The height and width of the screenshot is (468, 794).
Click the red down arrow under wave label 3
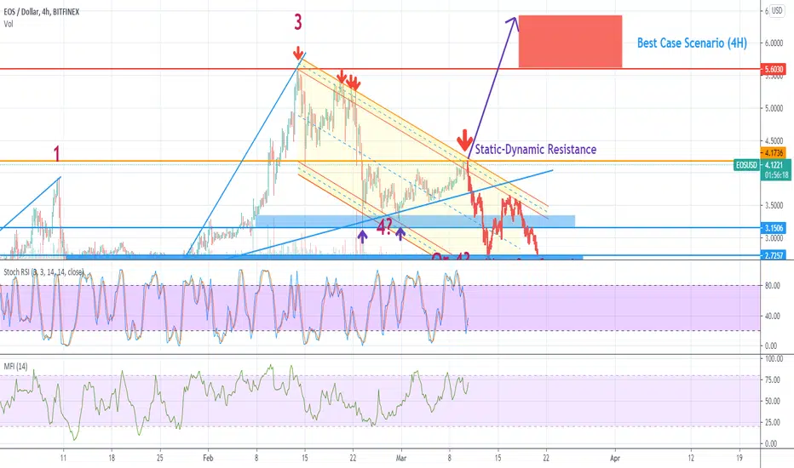coord(298,53)
